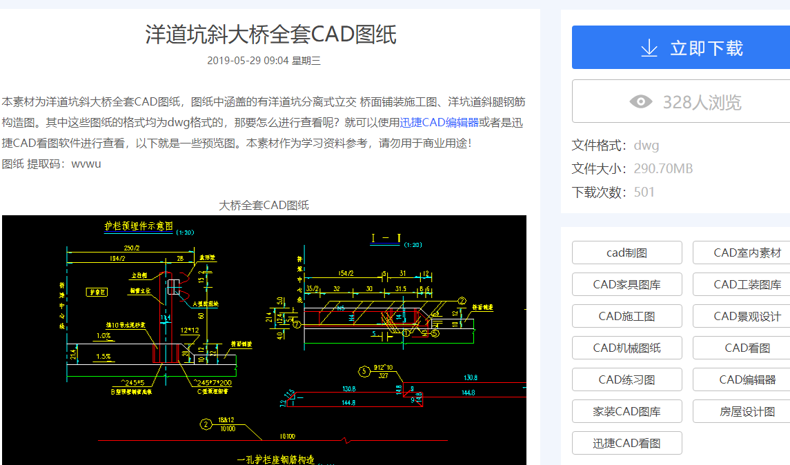Select the cad制图 tag
The width and height of the screenshot is (790, 465).
pos(626,253)
